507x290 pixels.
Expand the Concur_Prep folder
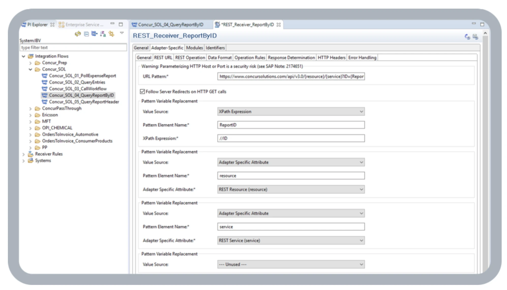click(x=30, y=63)
